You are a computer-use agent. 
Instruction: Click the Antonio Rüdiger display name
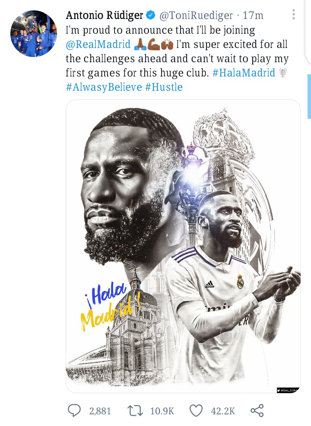104,15
